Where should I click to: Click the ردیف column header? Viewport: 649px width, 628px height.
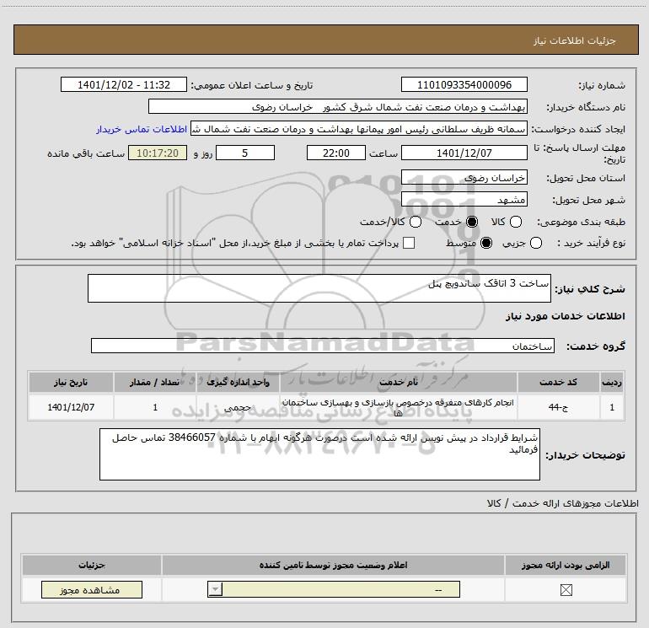(612, 382)
